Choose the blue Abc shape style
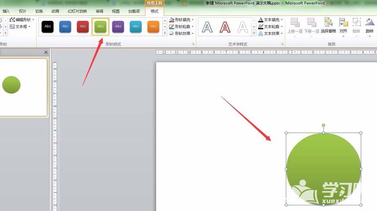The image size is (377, 211). [x=65, y=27]
